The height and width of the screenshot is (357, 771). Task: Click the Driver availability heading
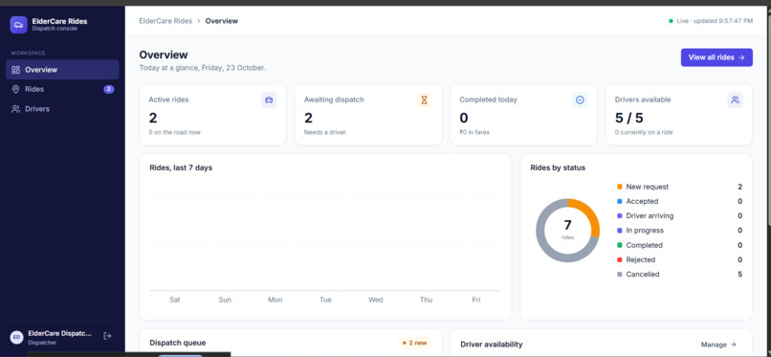(x=492, y=345)
